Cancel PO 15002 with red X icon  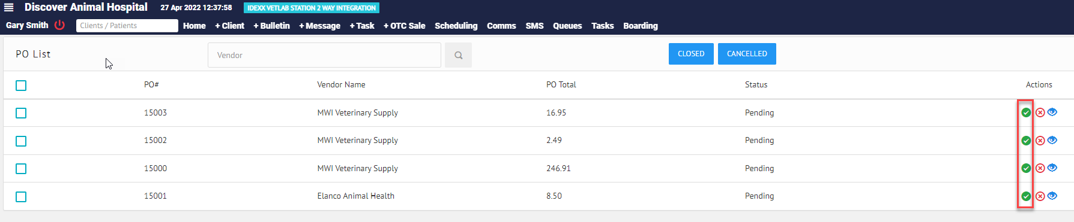[x=1040, y=141]
